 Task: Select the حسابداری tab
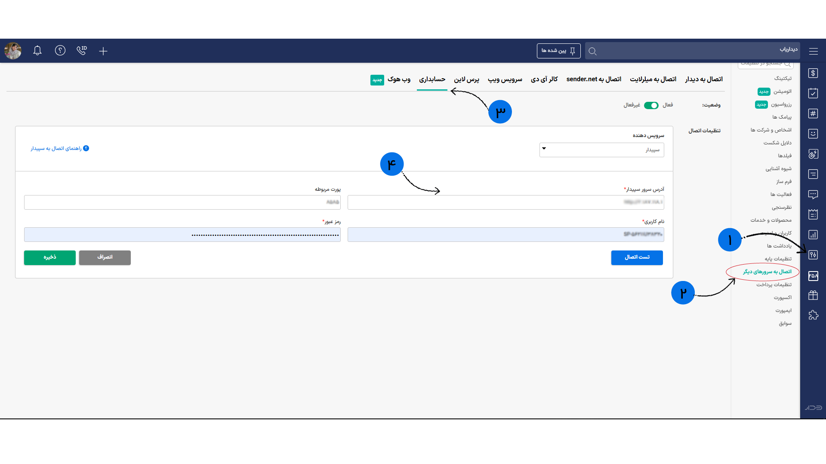432,79
